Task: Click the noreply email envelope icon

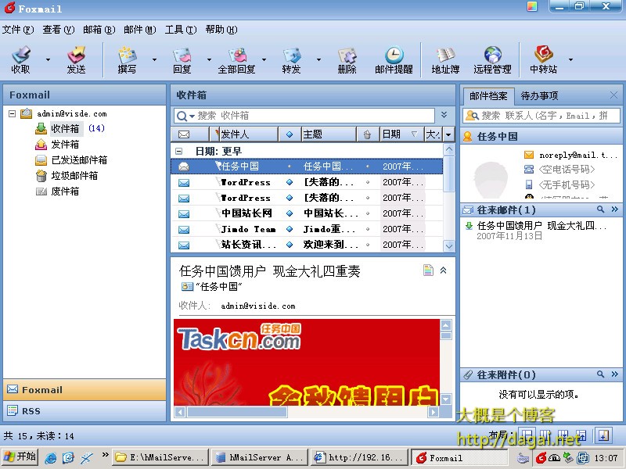Action: pyautogui.click(x=529, y=154)
